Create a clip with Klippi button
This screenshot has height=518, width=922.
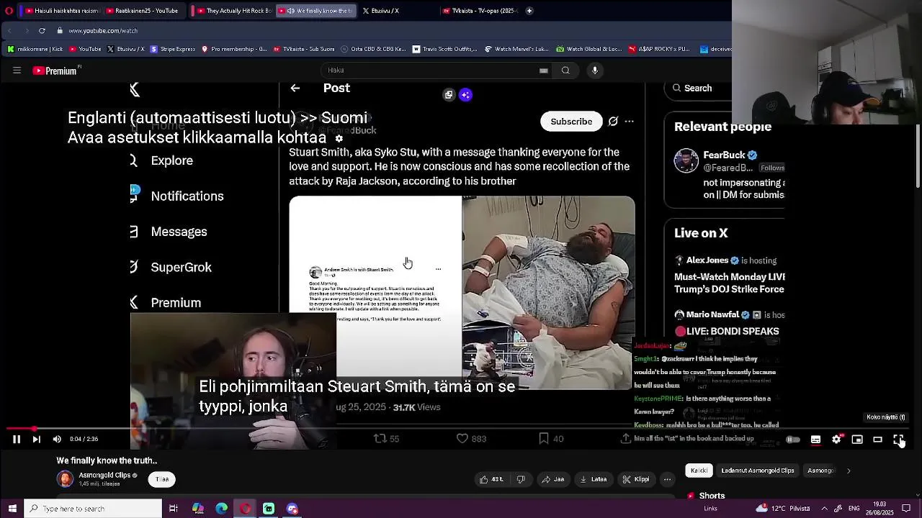637,480
